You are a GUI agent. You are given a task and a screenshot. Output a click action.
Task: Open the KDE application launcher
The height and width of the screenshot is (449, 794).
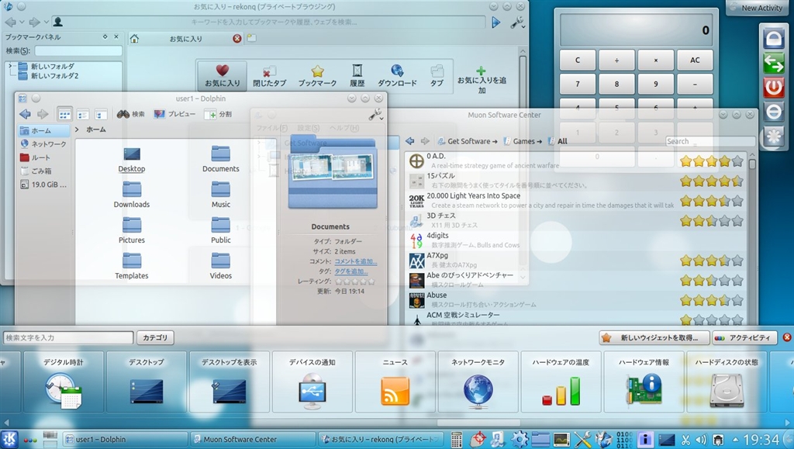click(11, 440)
